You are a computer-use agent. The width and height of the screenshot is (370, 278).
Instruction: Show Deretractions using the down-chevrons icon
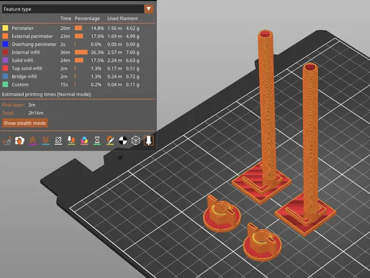[46, 141]
